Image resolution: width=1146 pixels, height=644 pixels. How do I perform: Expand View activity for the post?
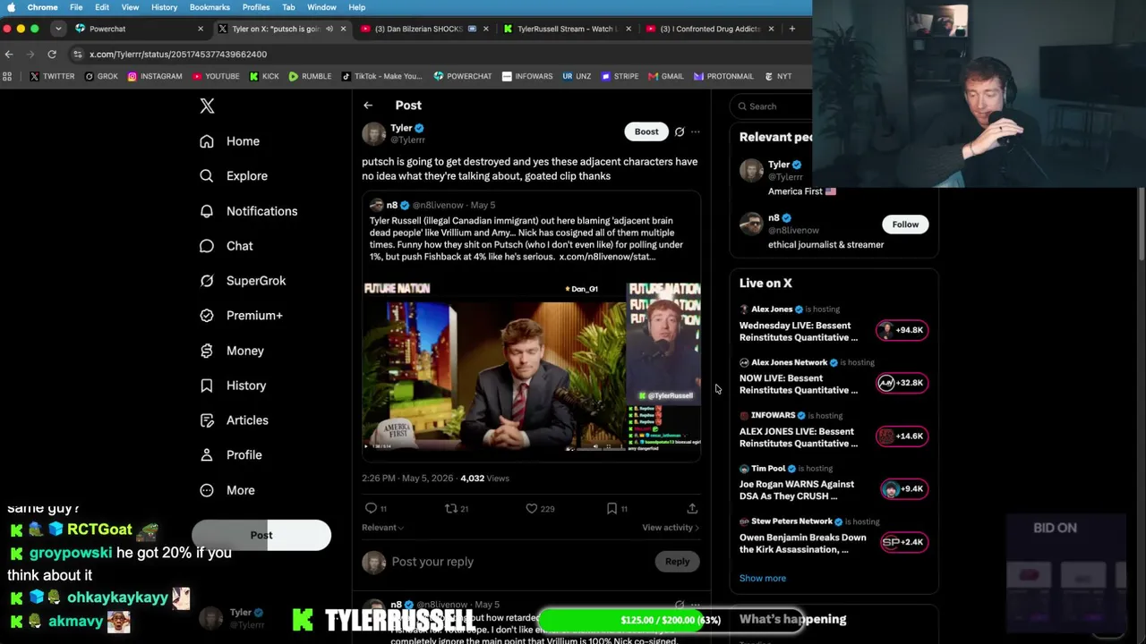[x=671, y=528]
